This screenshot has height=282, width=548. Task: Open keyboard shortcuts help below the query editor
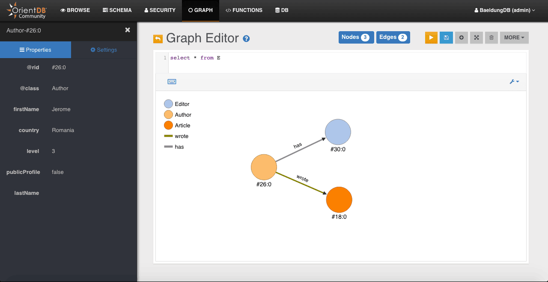tap(172, 81)
